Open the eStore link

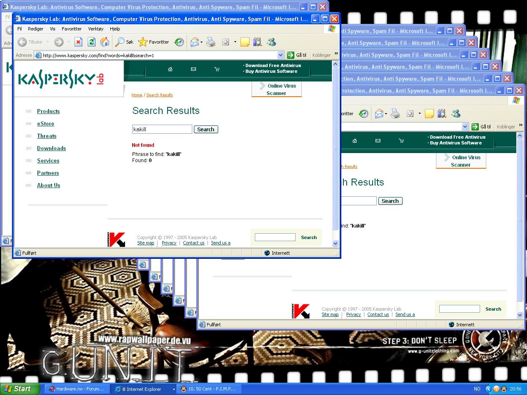point(46,123)
